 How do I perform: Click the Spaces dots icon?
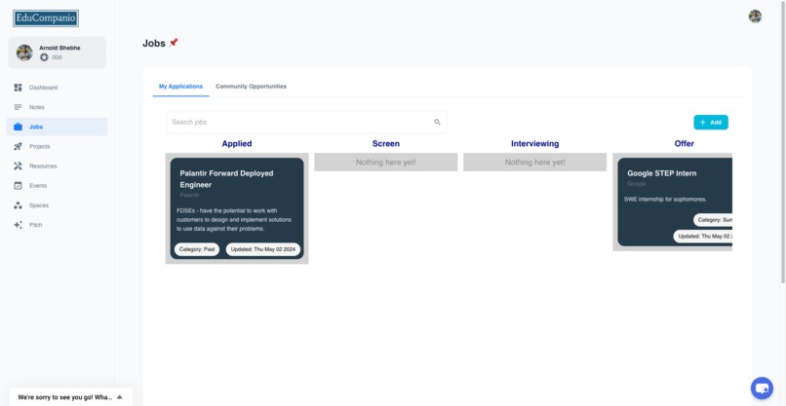pos(19,205)
